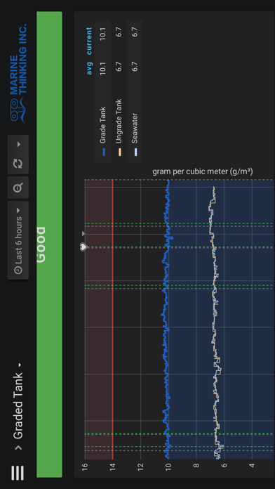This screenshot has height=489, width=275.
Task: Open the hamburger side menu
Action: click(18, 473)
